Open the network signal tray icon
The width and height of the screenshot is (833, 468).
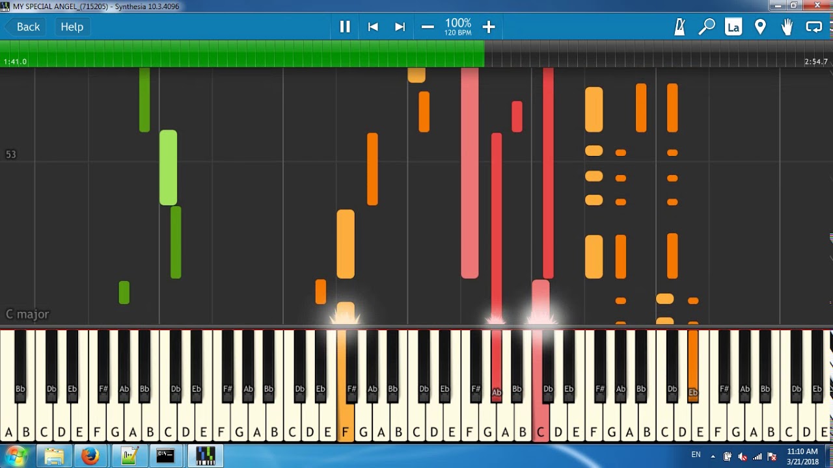coord(758,456)
